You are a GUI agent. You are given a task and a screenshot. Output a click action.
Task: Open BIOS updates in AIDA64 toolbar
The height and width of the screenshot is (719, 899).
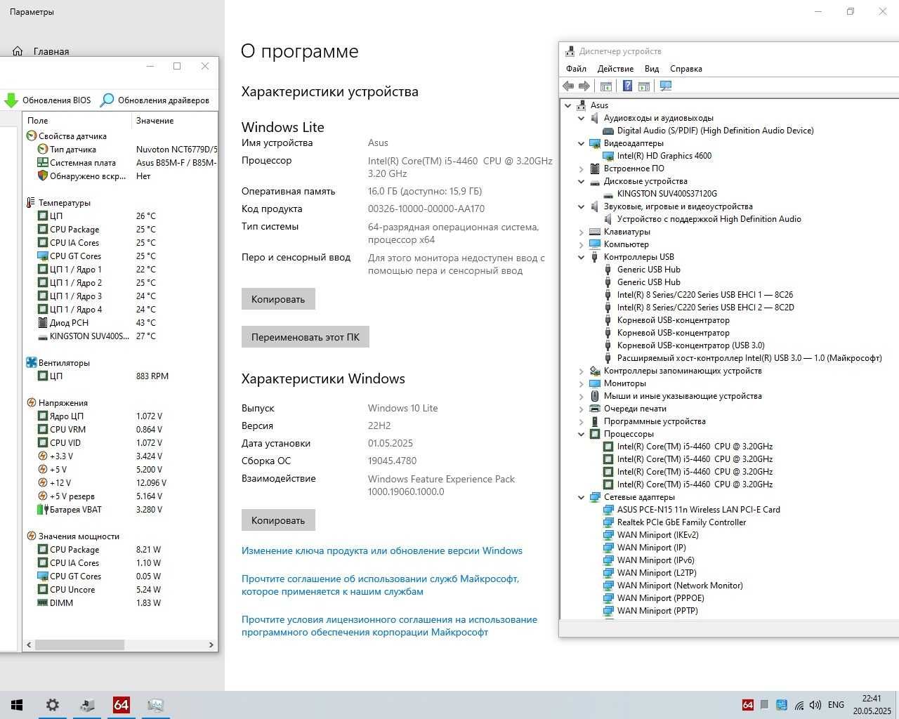click(48, 100)
